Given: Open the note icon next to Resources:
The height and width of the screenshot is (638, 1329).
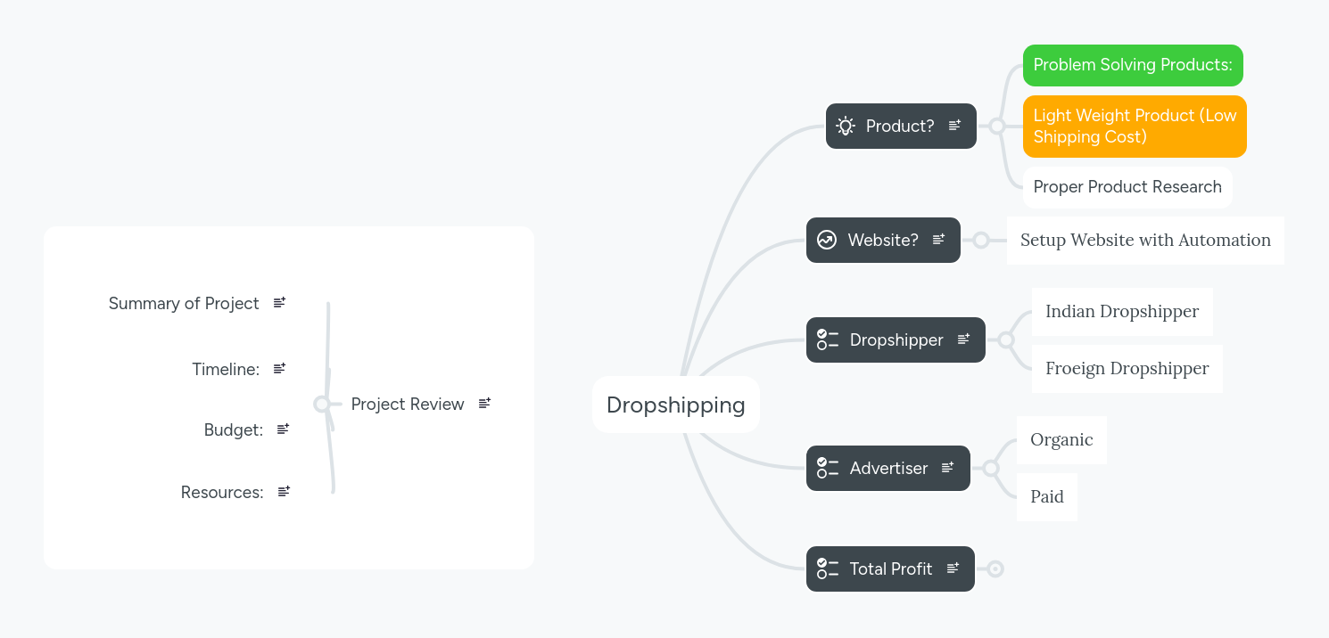Looking at the screenshot, I should [284, 491].
